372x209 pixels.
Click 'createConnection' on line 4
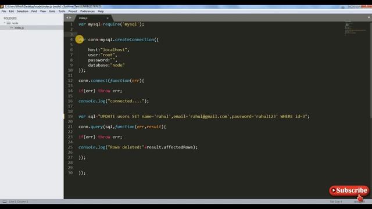134,39
